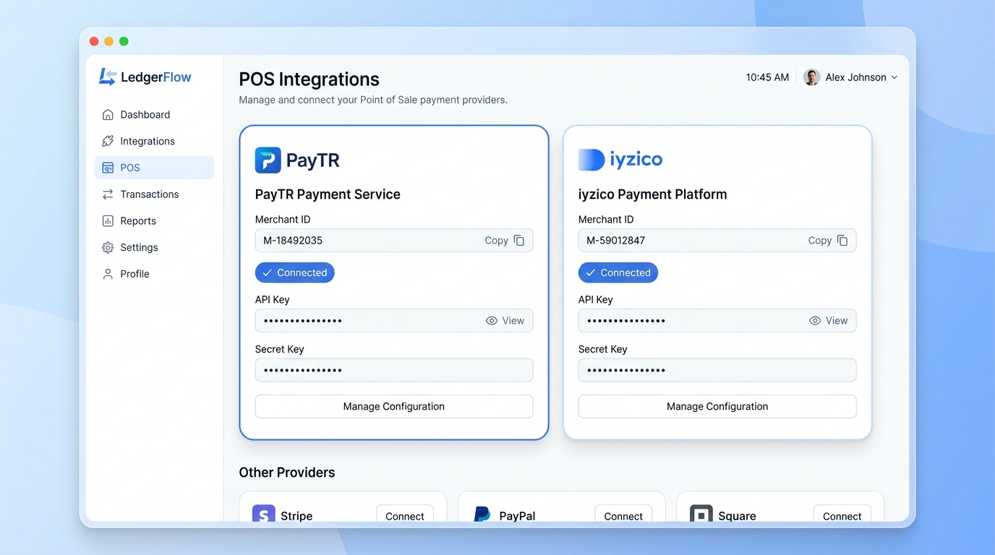Click the Dashboard home icon

[108, 115]
